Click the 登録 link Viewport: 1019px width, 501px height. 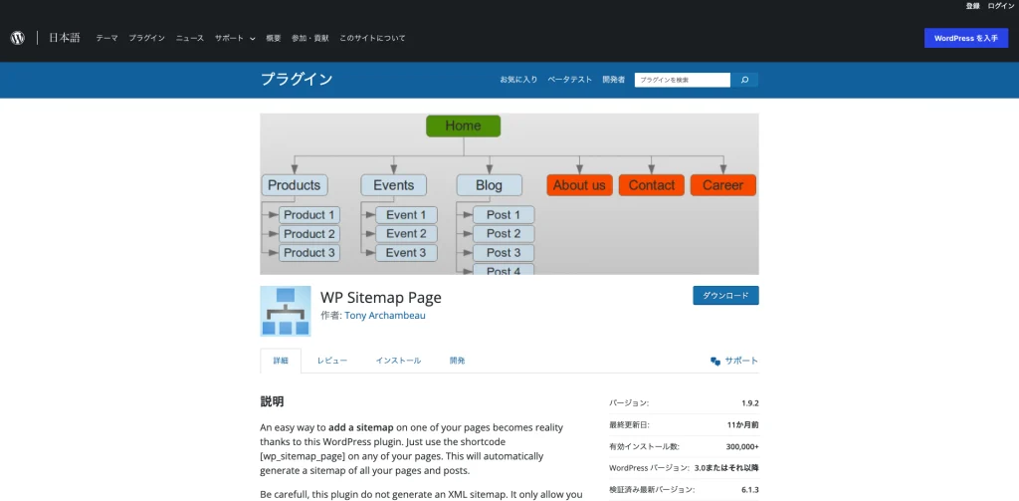click(x=972, y=6)
